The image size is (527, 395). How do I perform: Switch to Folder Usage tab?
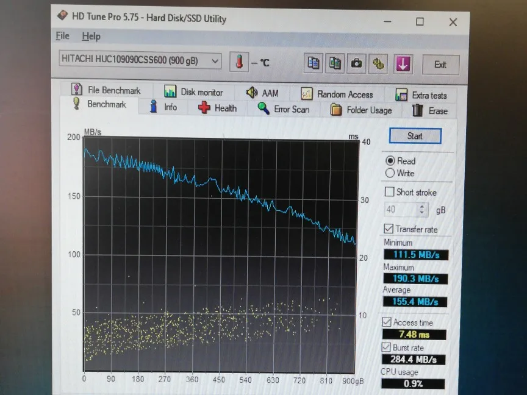tap(362, 110)
